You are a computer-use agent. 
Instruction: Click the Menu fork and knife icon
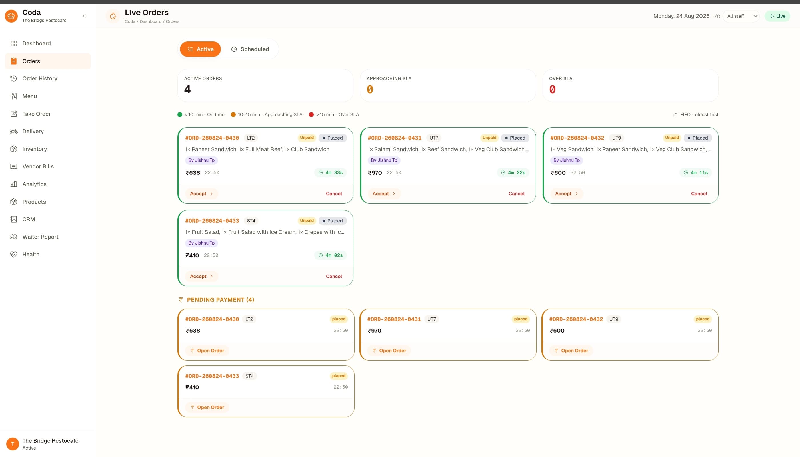(13, 96)
